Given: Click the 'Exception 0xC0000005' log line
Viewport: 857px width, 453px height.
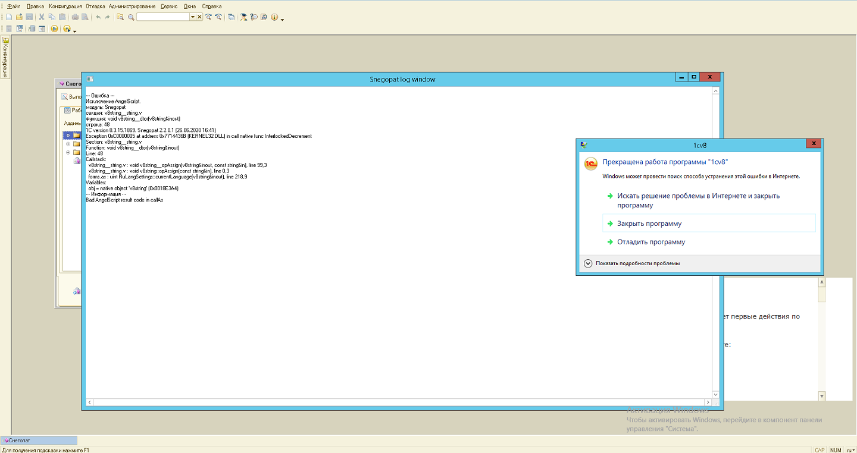Looking at the screenshot, I should (x=199, y=136).
